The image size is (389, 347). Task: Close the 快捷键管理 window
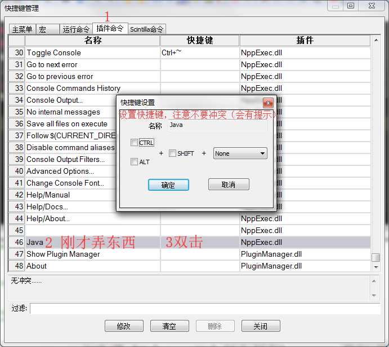point(372,6)
